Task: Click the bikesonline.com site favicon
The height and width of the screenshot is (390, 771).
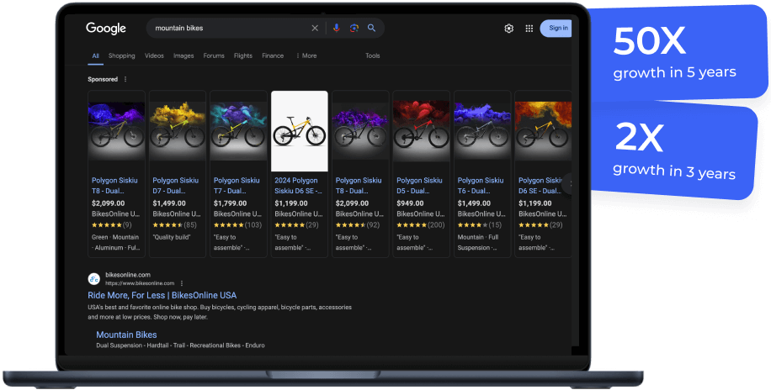Action: pyautogui.click(x=94, y=279)
